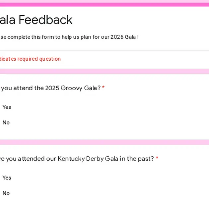
Task: Click the large Gala Feedback form title
Action: pos(36,20)
